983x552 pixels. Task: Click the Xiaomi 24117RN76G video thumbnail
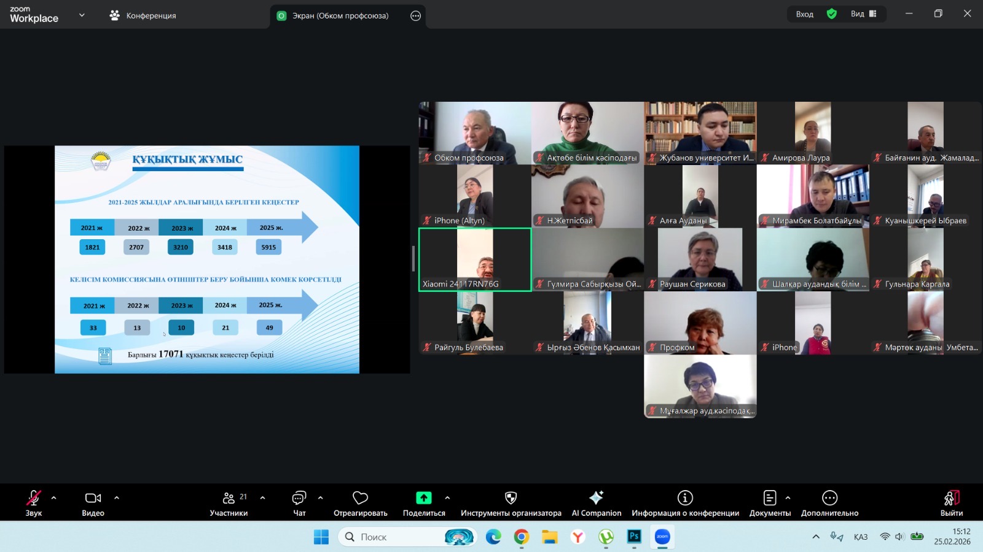(x=475, y=259)
